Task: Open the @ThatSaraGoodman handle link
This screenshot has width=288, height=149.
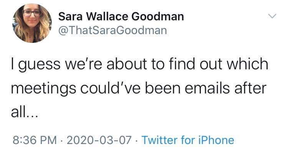Action: [113, 30]
